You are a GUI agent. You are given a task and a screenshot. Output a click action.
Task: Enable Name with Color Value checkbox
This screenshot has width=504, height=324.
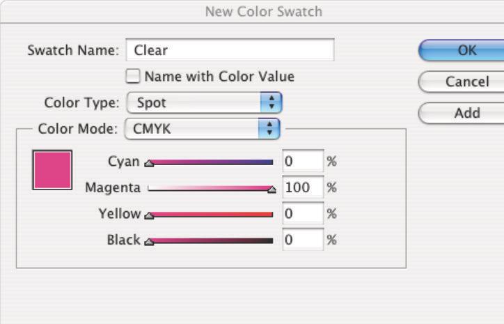click(132, 77)
